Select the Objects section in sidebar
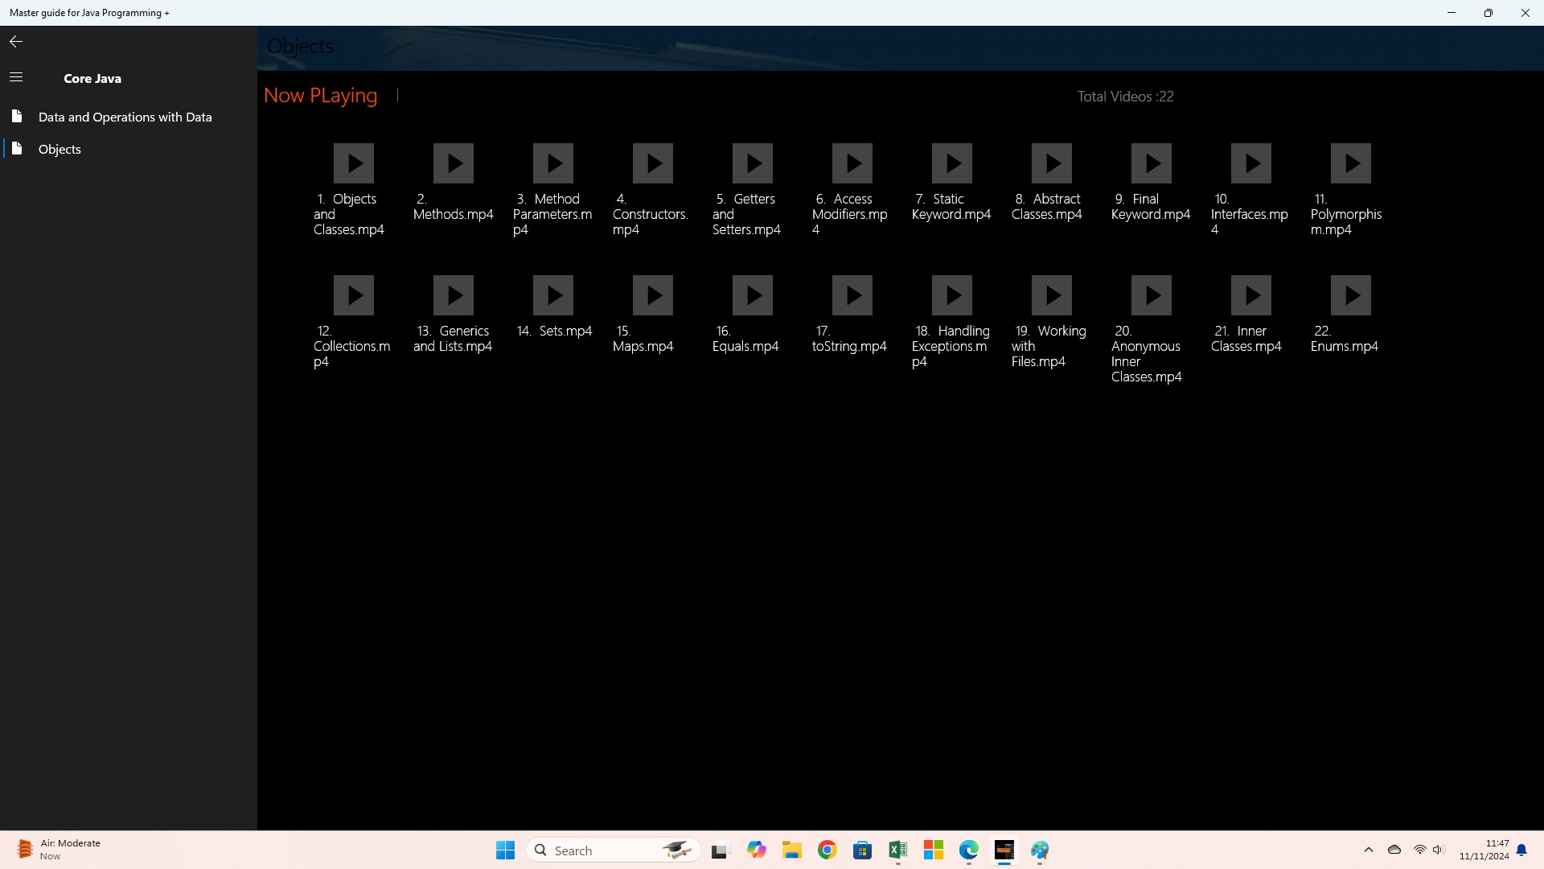Image resolution: width=1544 pixels, height=869 pixels. point(60,149)
